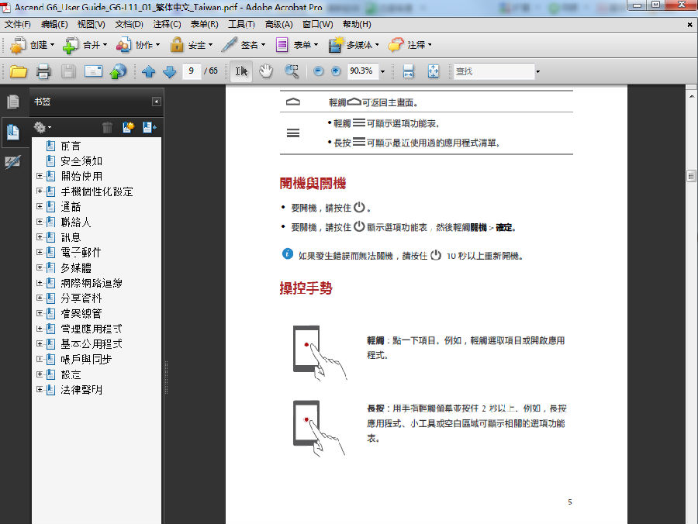Click the zoom percentage input box

363,71
